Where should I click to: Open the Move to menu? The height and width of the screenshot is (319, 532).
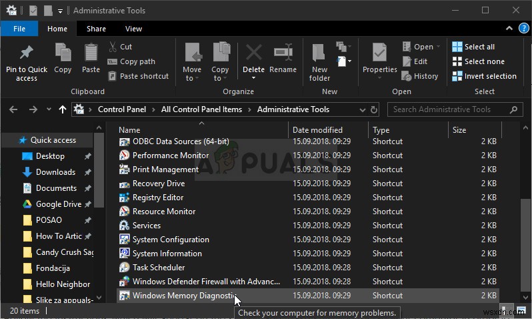193,62
